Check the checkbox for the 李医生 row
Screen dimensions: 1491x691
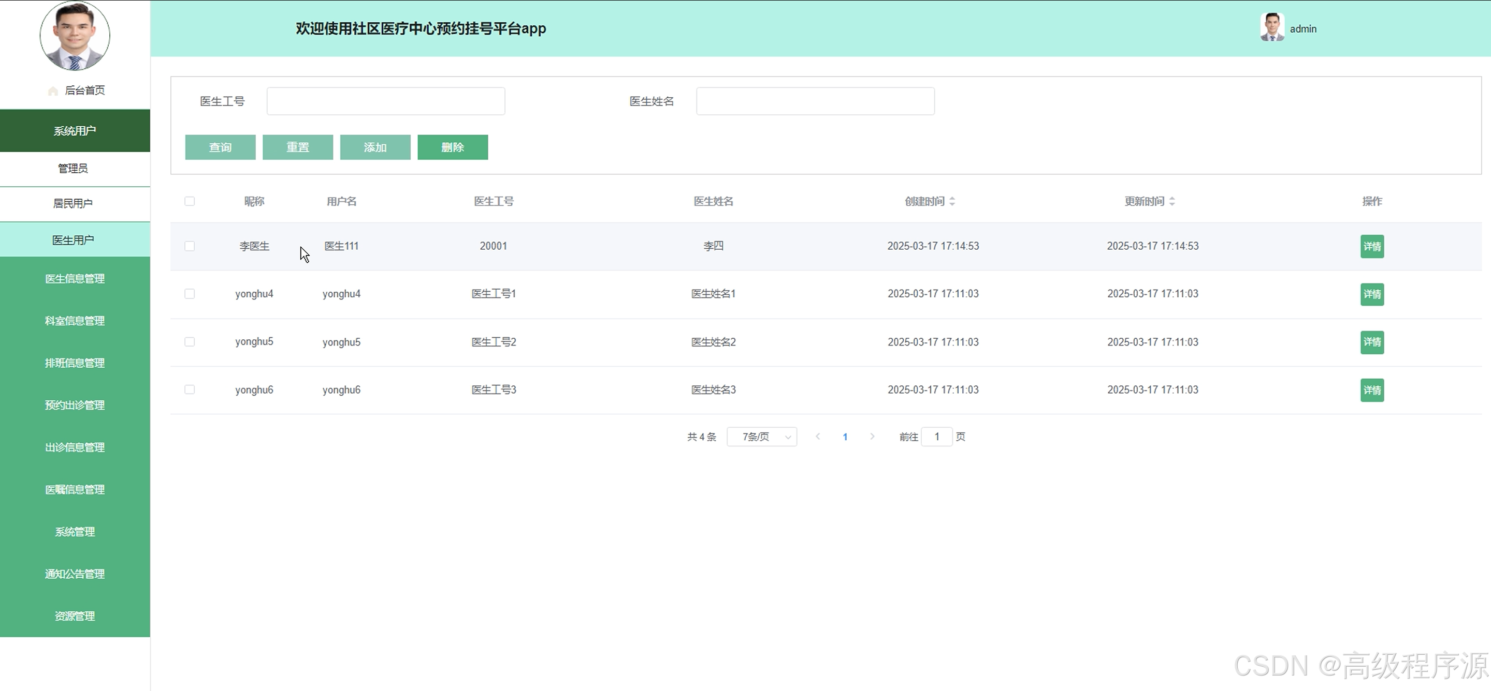(x=189, y=246)
